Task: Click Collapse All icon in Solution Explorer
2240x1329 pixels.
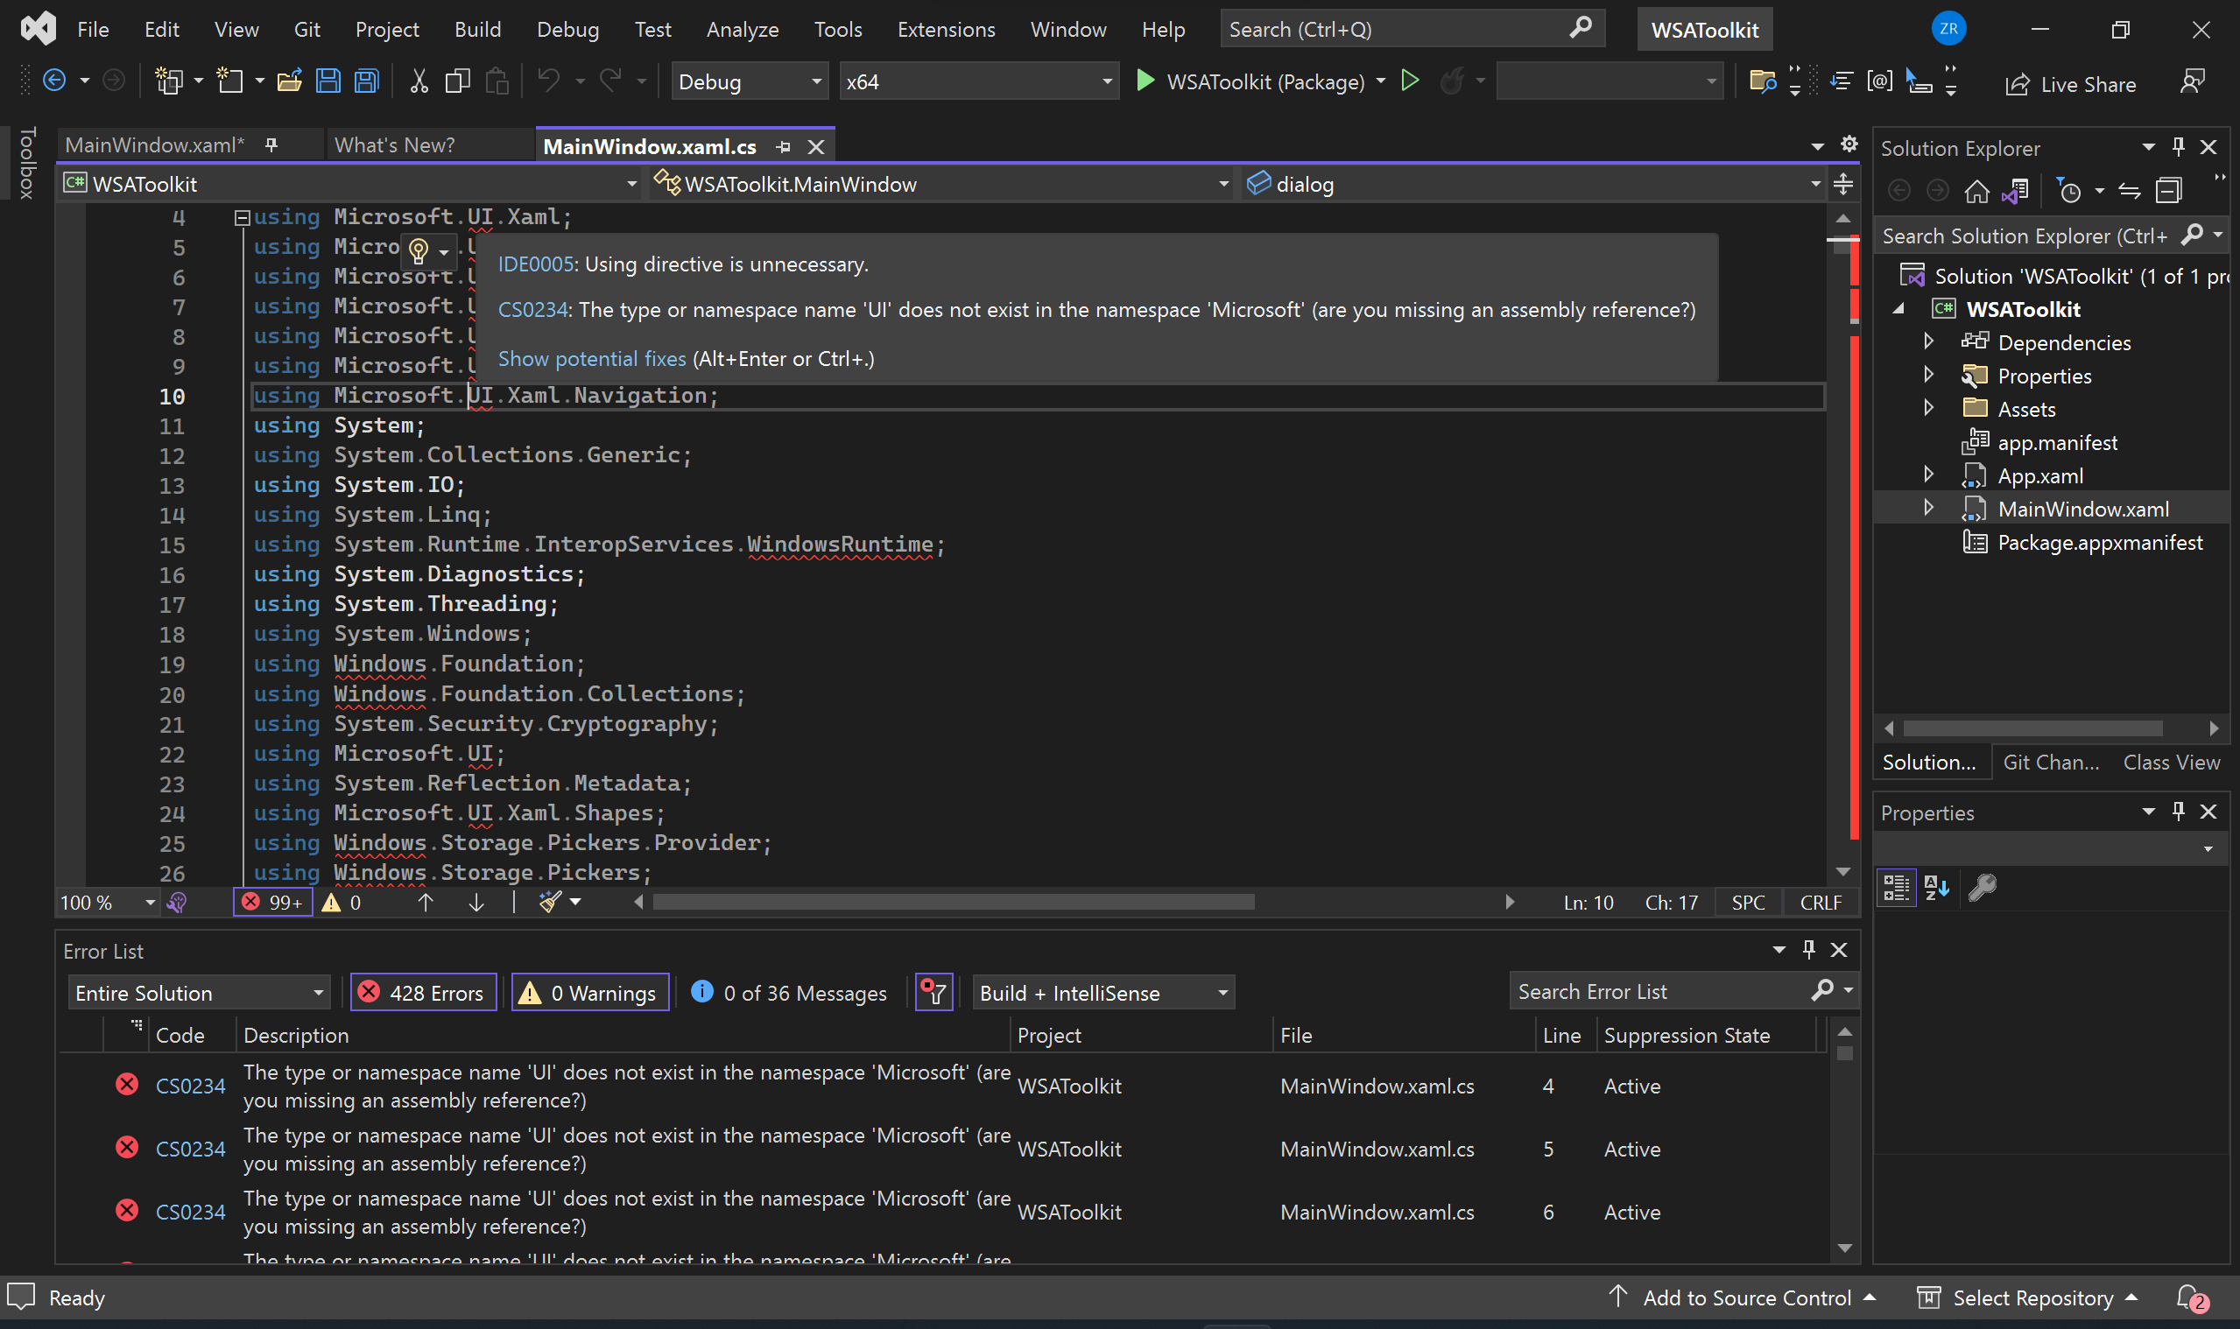Action: [2168, 191]
